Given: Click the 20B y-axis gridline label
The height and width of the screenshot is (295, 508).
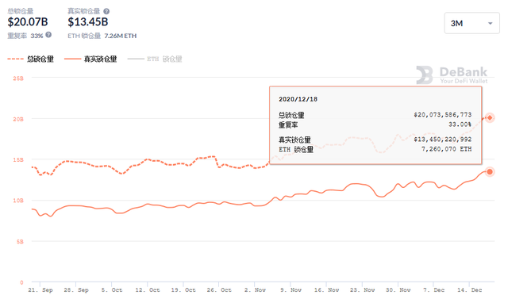Looking at the screenshot, I should pos(18,119).
